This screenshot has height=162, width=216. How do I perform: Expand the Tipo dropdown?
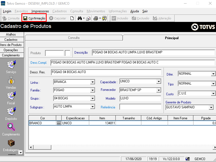tap(213, 83)
